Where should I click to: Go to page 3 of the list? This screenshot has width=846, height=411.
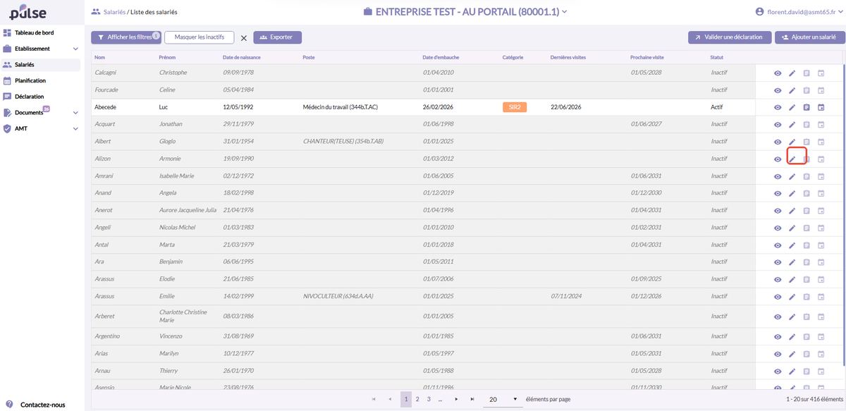pos(429,400)
